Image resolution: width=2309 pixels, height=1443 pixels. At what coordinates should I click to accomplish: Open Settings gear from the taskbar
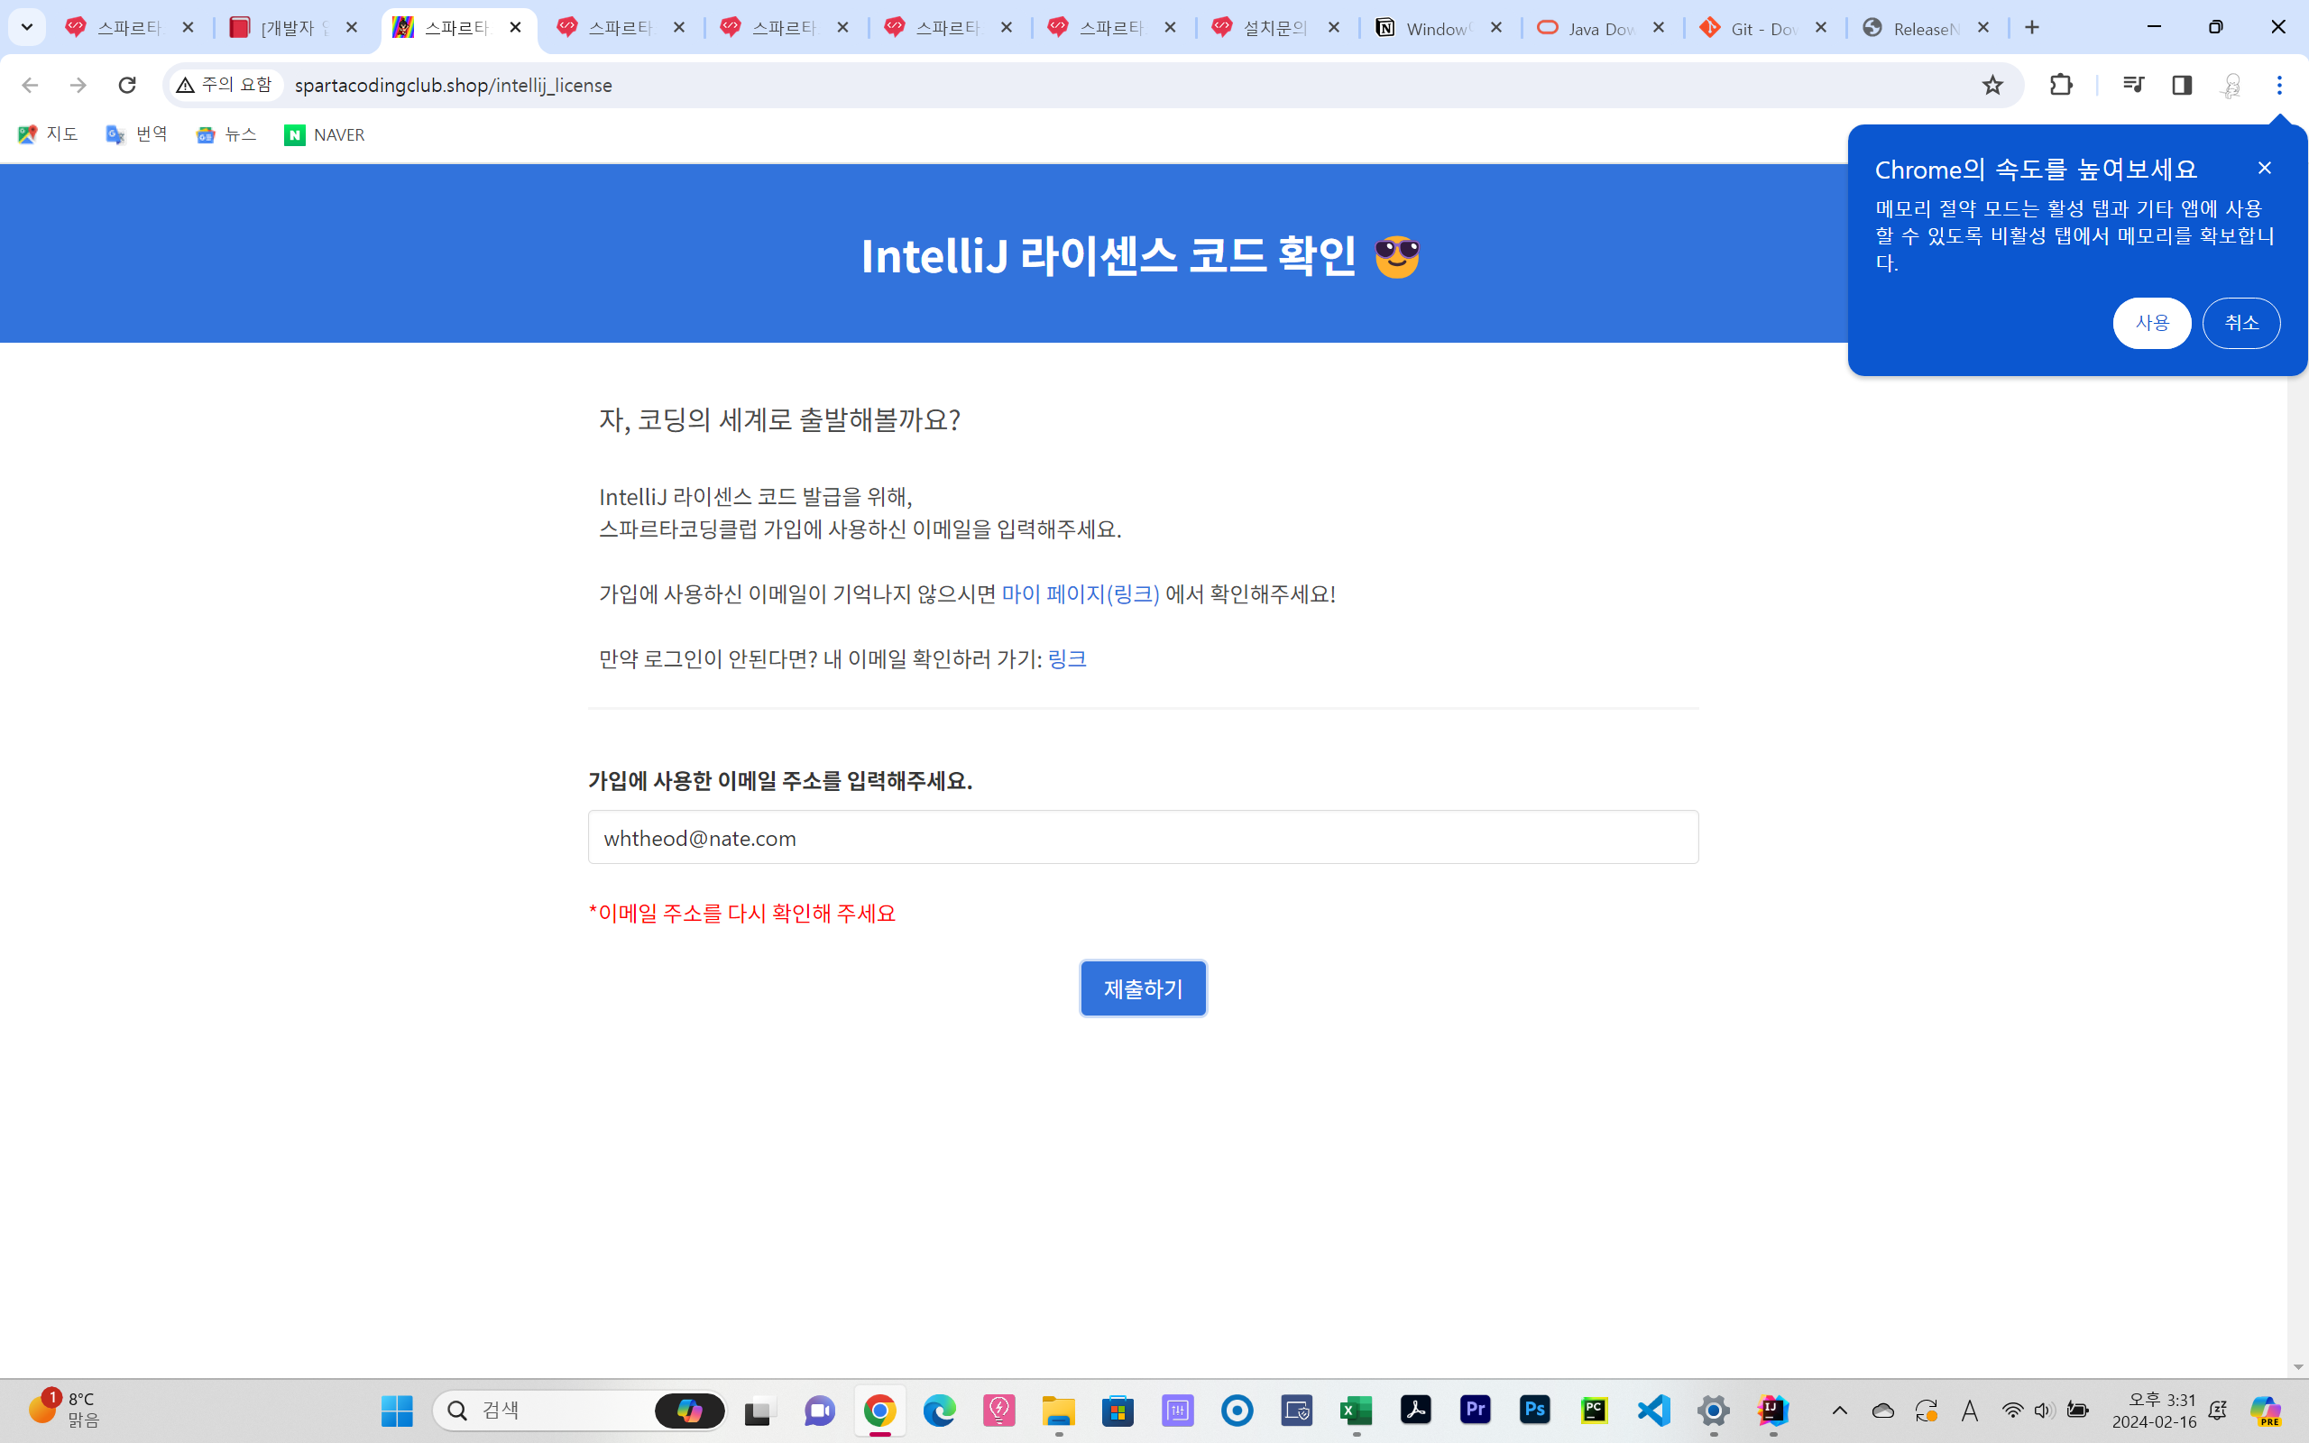click(x=1714, y=1410)
